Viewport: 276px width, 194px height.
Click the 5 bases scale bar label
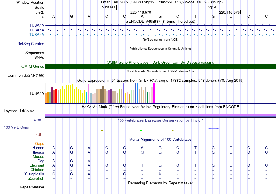(108, 7)
